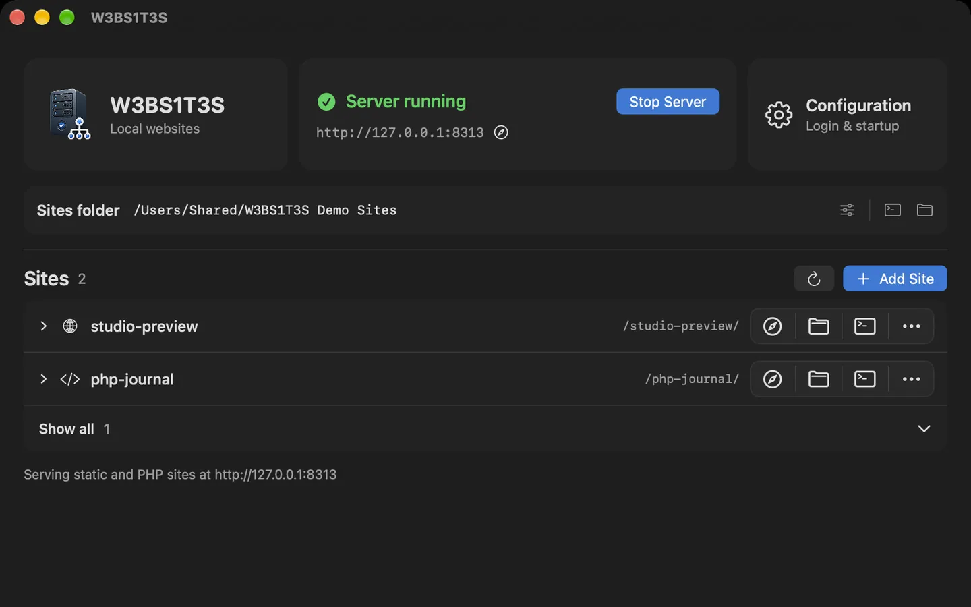
Task: Click the Sites folder label
Action: pyautogui.click(x=78, y=210)
